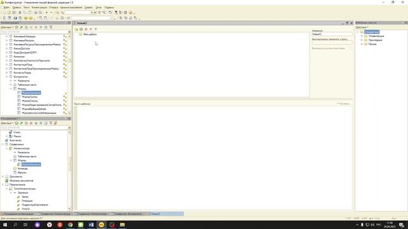Open the Правка menu
This screenshot has width=408, height=229.
point(17,8)
